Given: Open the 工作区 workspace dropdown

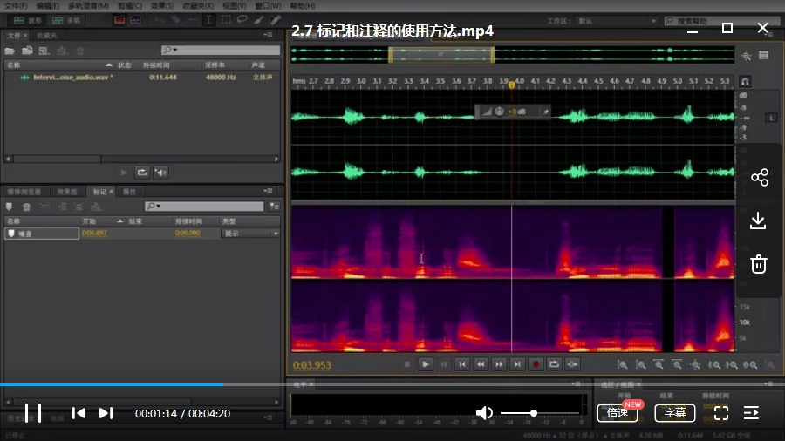Looking at the screenshot, I should click(617, 21).
